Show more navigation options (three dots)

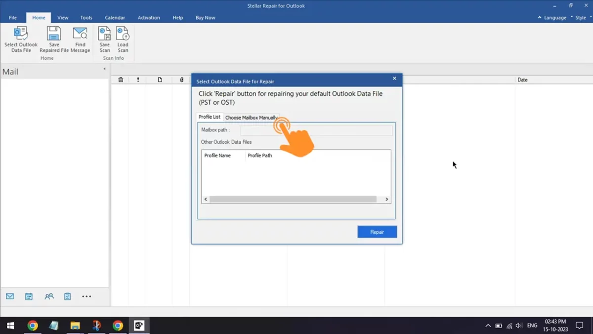[x=86, y=296]
